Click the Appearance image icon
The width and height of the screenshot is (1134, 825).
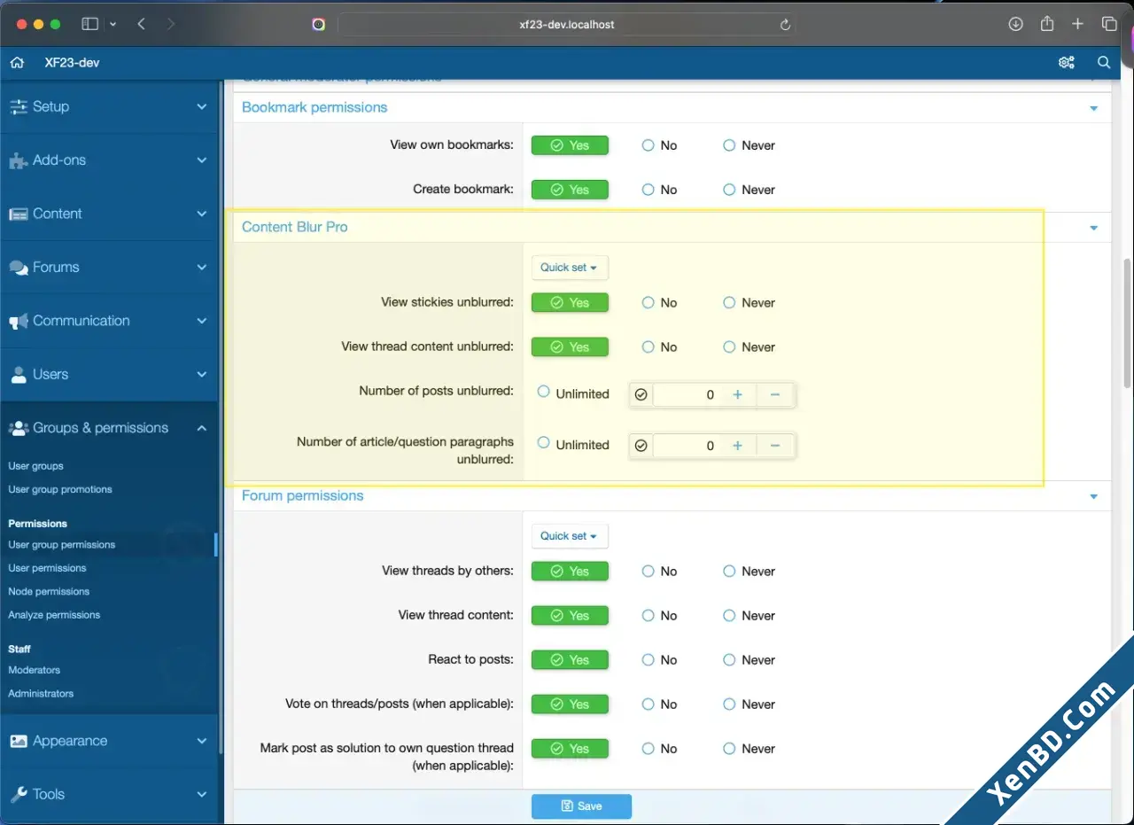[18, 741]
